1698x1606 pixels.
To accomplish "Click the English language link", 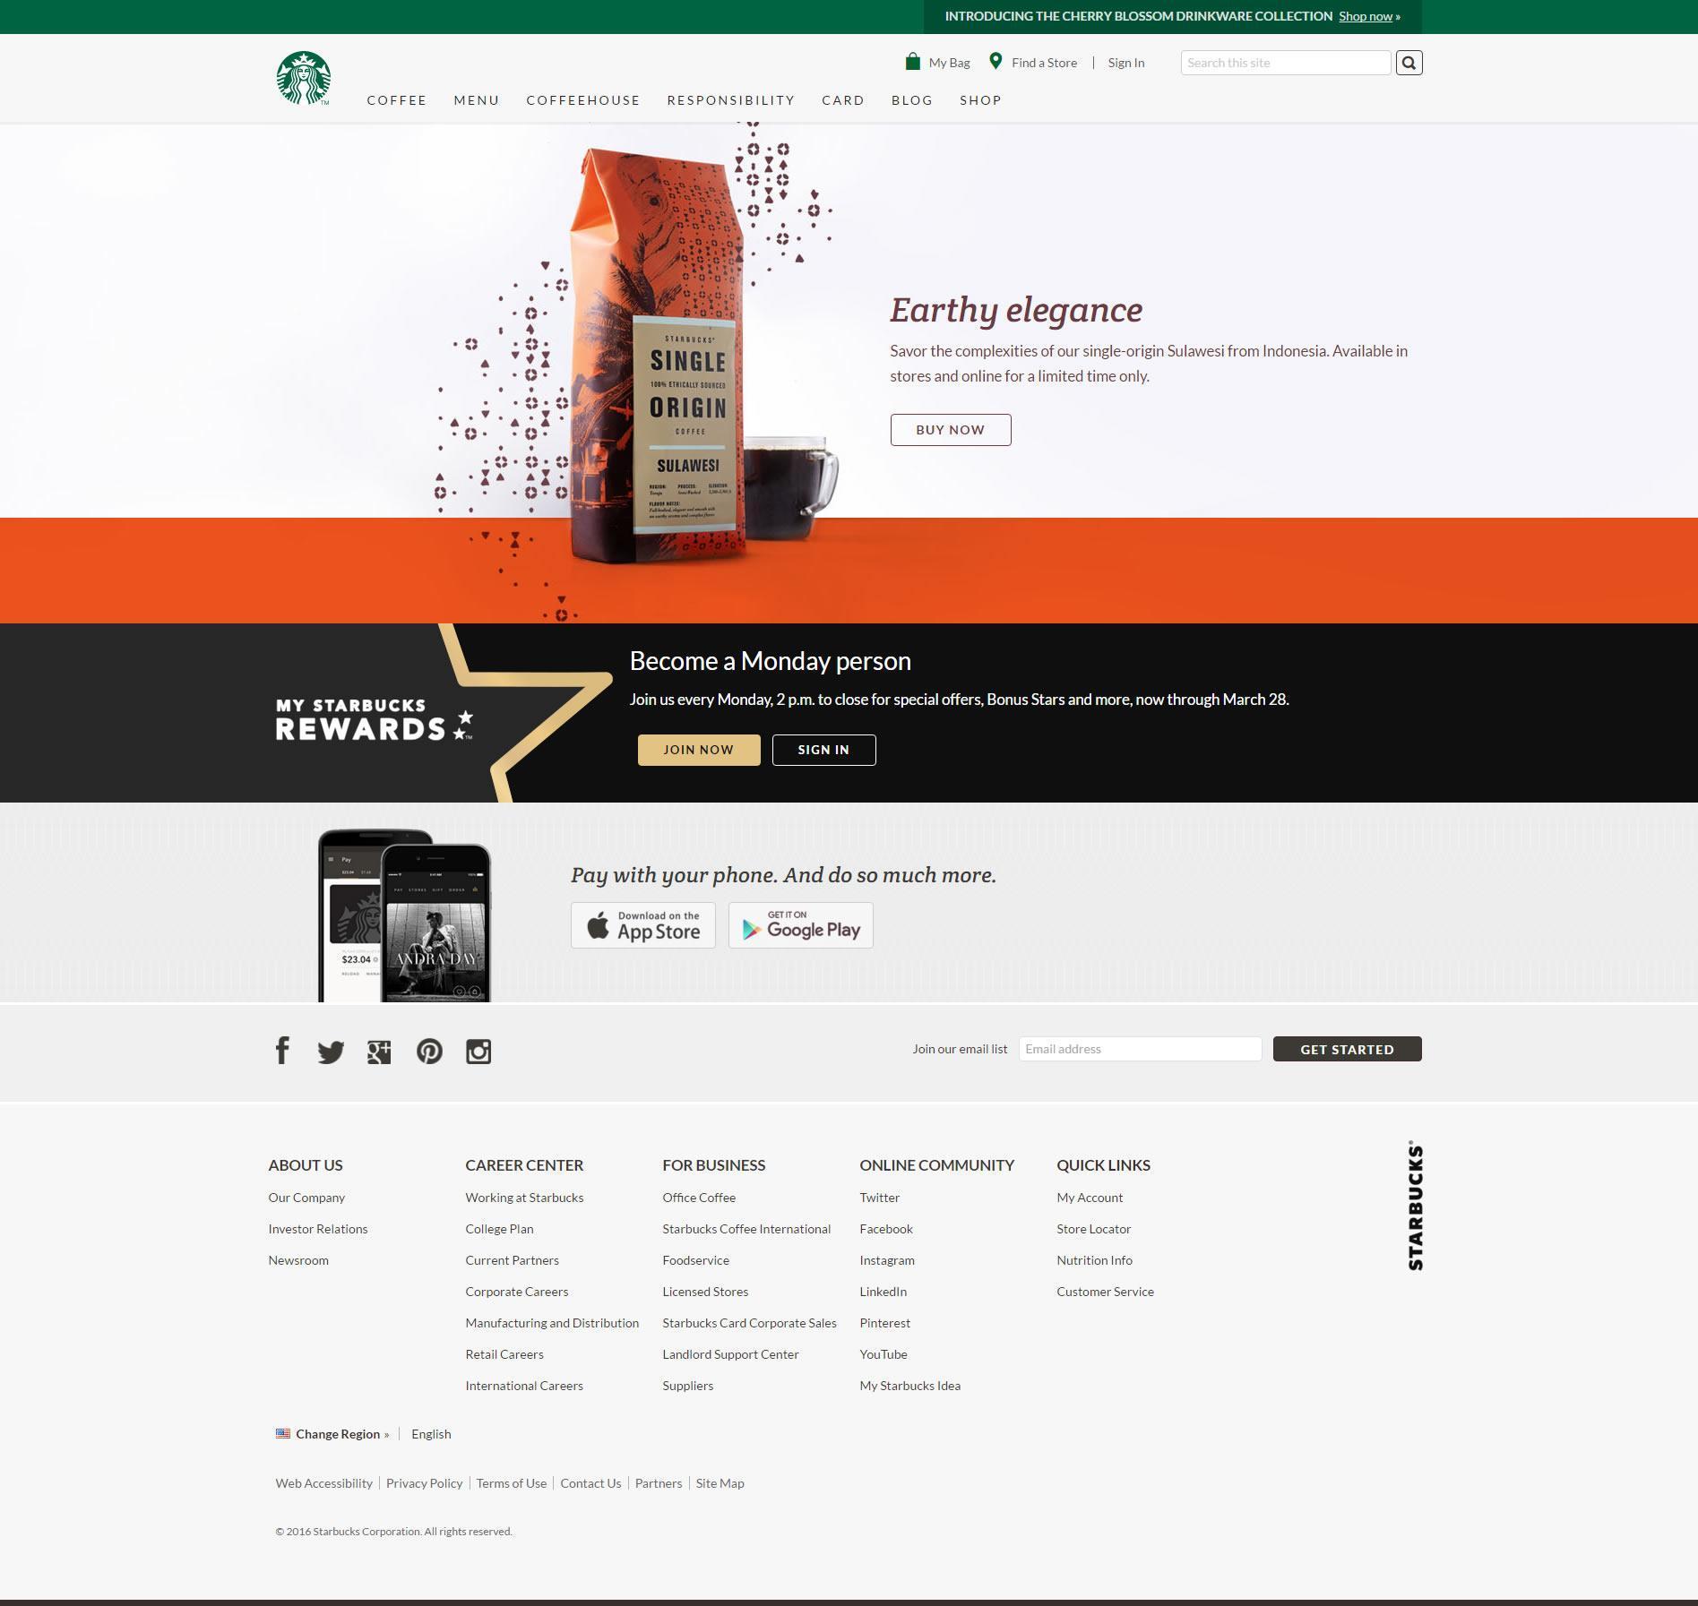I will click(431, 1434).
